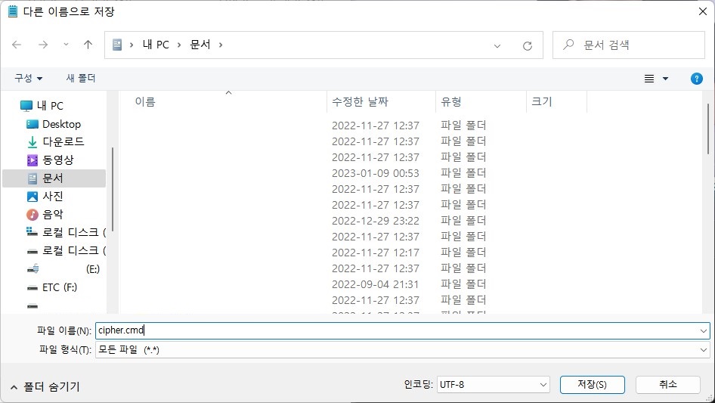The width and height of the screenshot is (715, 403).
Task: Click the document icon in address bar
Action: (117, 45)
